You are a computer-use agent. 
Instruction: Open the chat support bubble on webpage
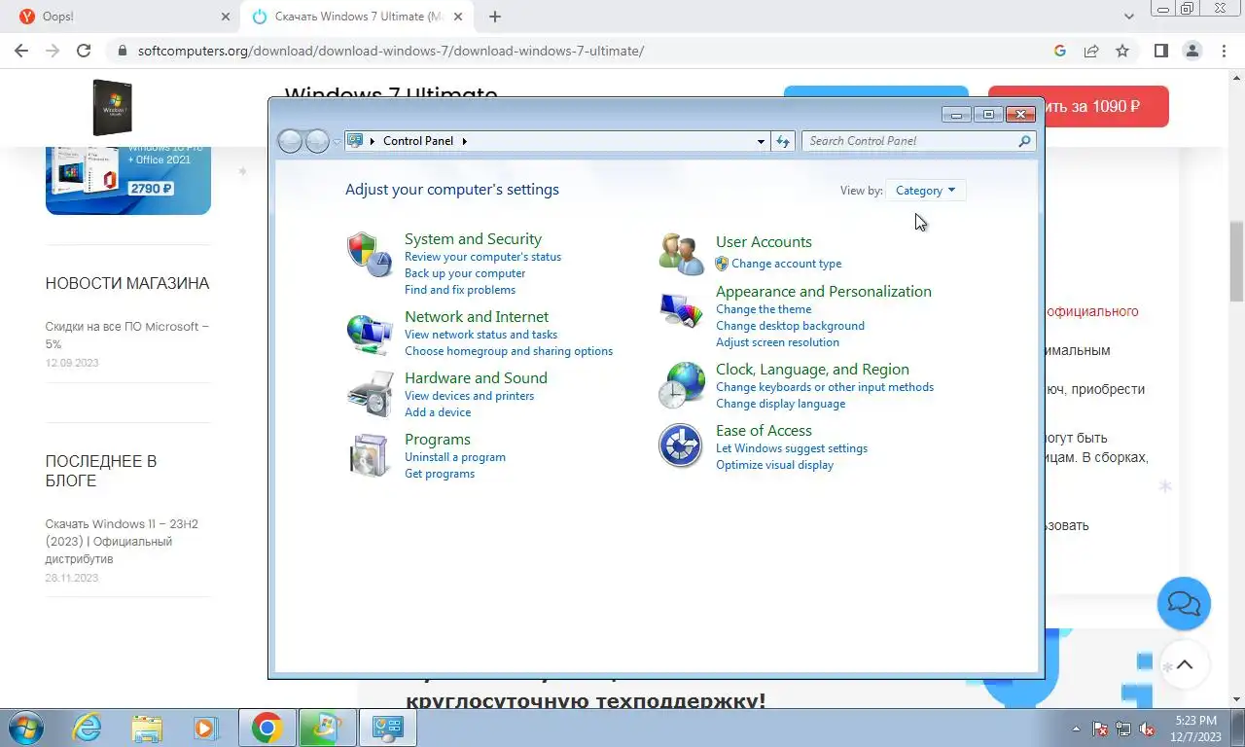coord(1184,603)
